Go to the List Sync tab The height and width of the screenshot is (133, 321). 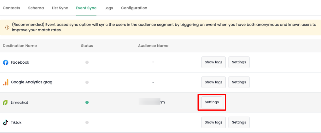[x=60, y=8]
